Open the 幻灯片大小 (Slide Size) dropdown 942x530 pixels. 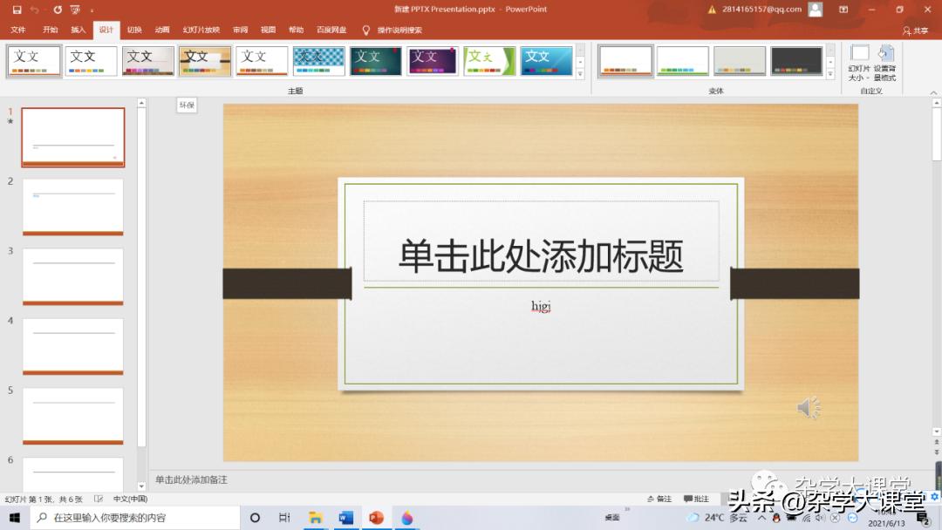tap(859, 63)
